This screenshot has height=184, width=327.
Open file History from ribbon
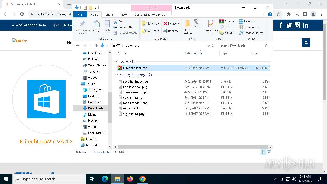(x=227, y=33)
